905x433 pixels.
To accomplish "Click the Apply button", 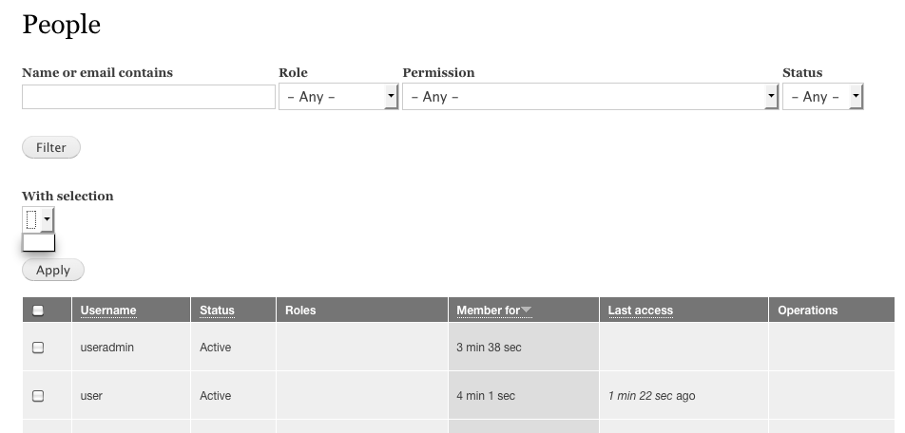I will (x=53, y=271).
